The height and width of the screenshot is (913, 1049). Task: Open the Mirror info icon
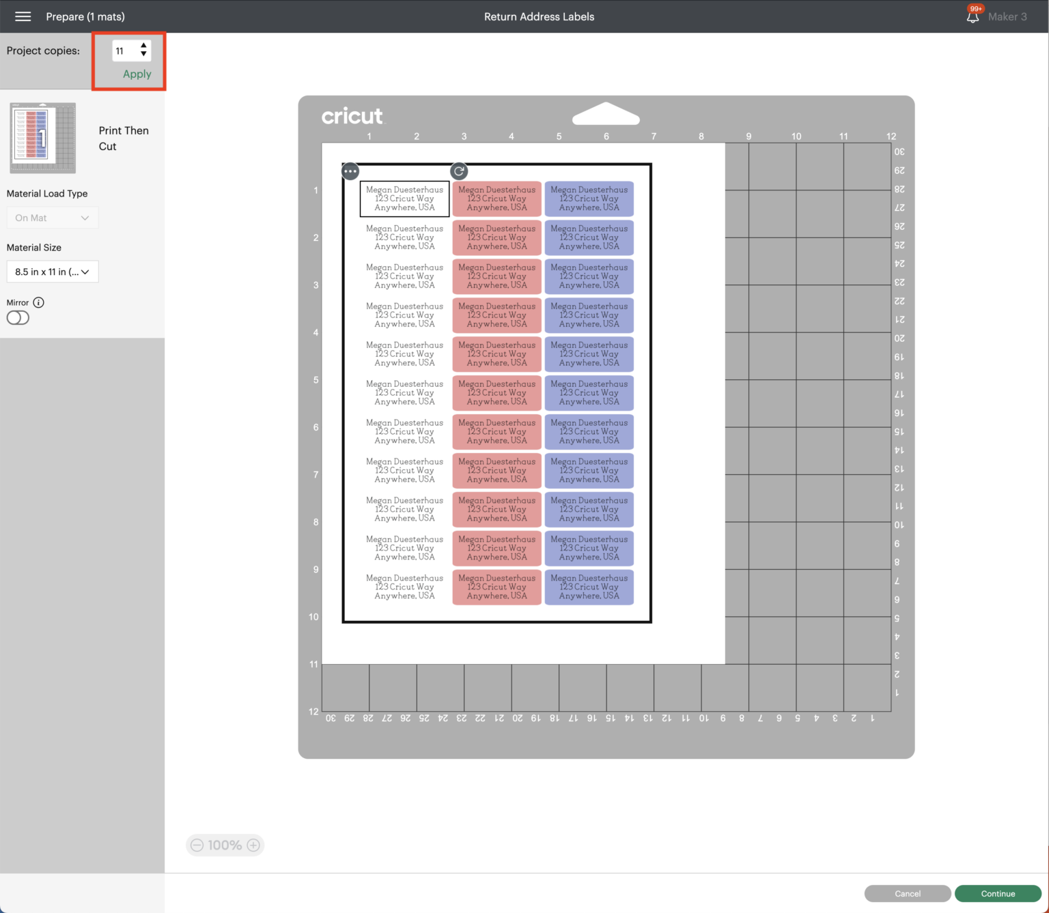pos(39,302)
